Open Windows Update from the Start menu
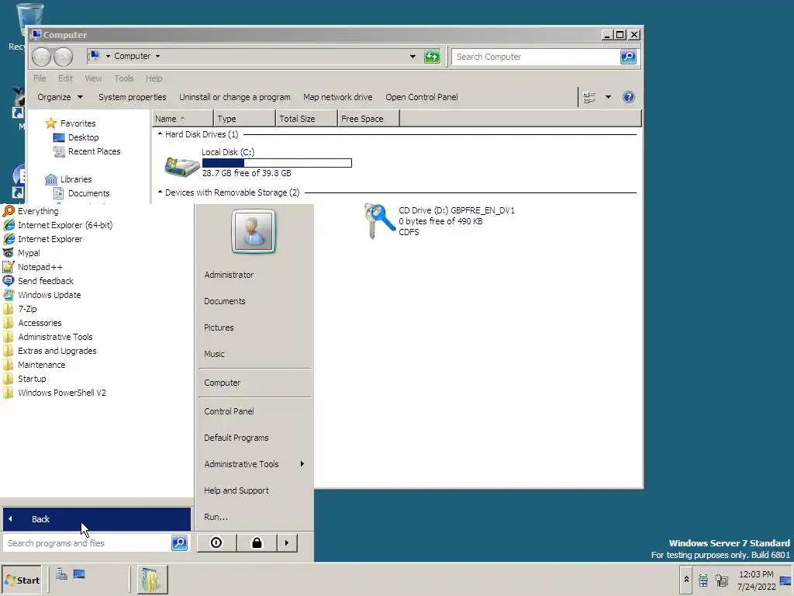 coord(42,295)
